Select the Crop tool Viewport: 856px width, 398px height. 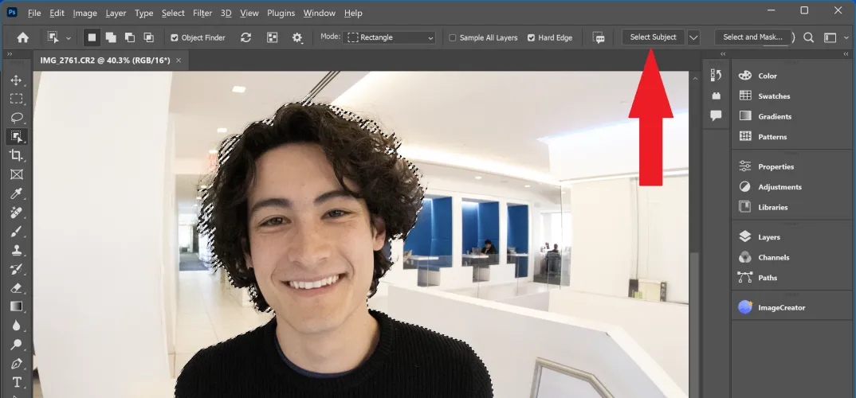click(x=16, y=155)
